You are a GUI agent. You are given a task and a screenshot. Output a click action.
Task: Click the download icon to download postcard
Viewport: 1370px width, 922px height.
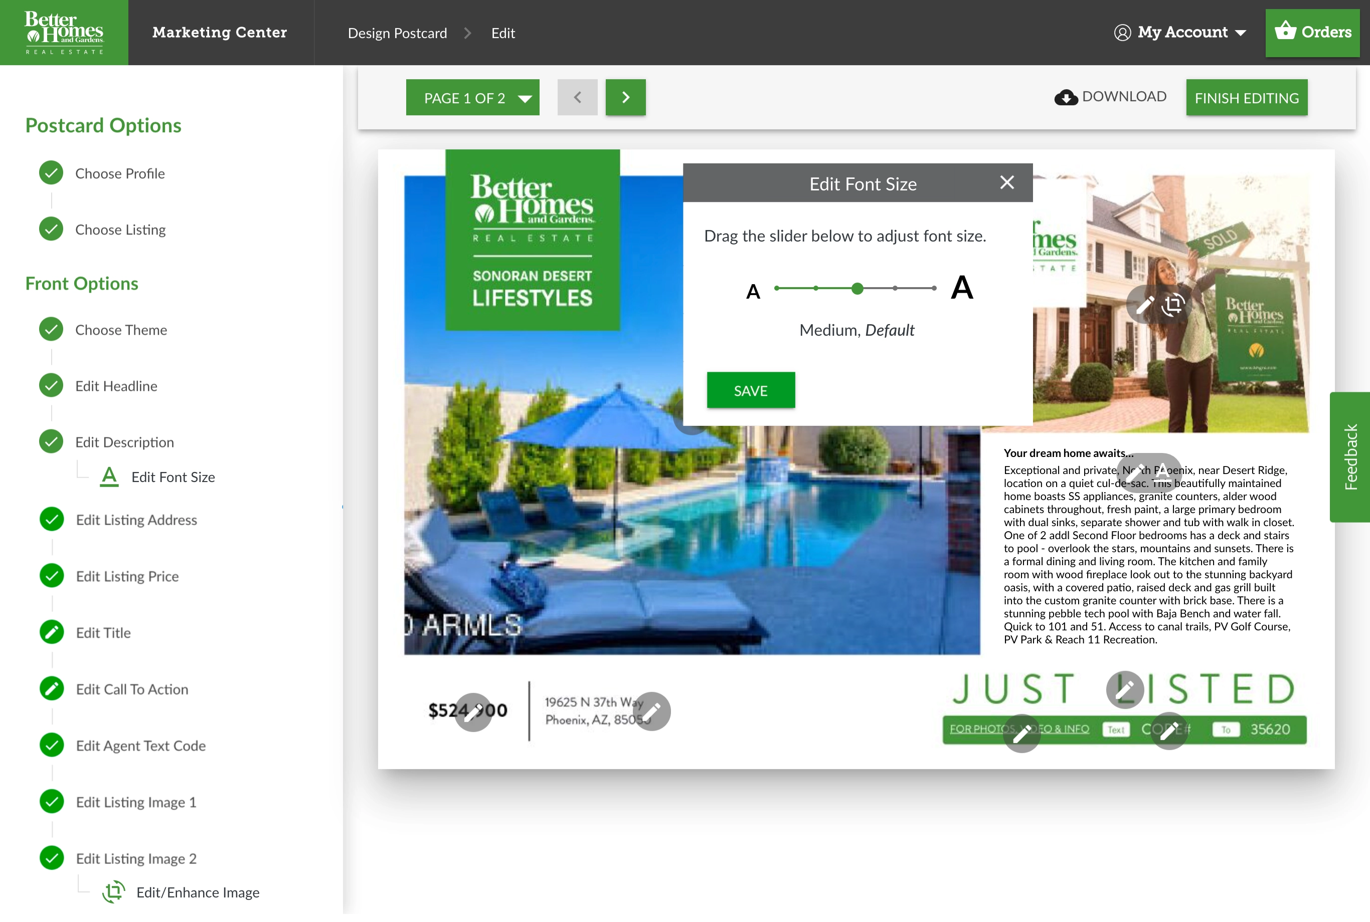coord(1066,96)
